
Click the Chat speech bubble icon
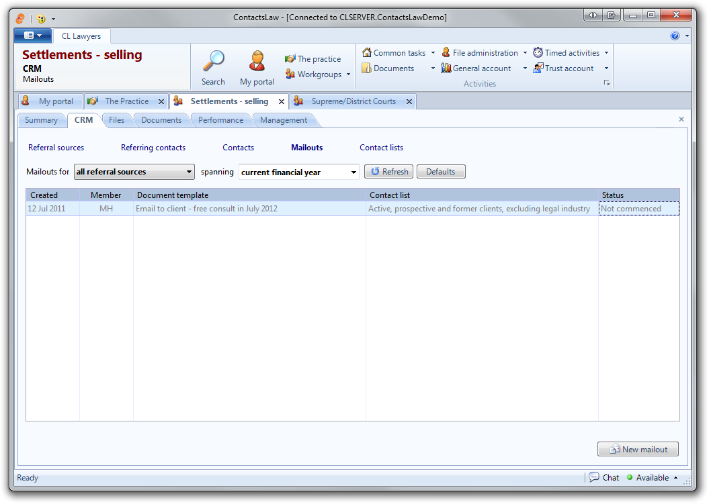[x=594, y=477]
